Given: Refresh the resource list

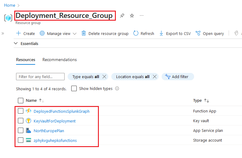Looking at the screenshot, I should 144,33.
